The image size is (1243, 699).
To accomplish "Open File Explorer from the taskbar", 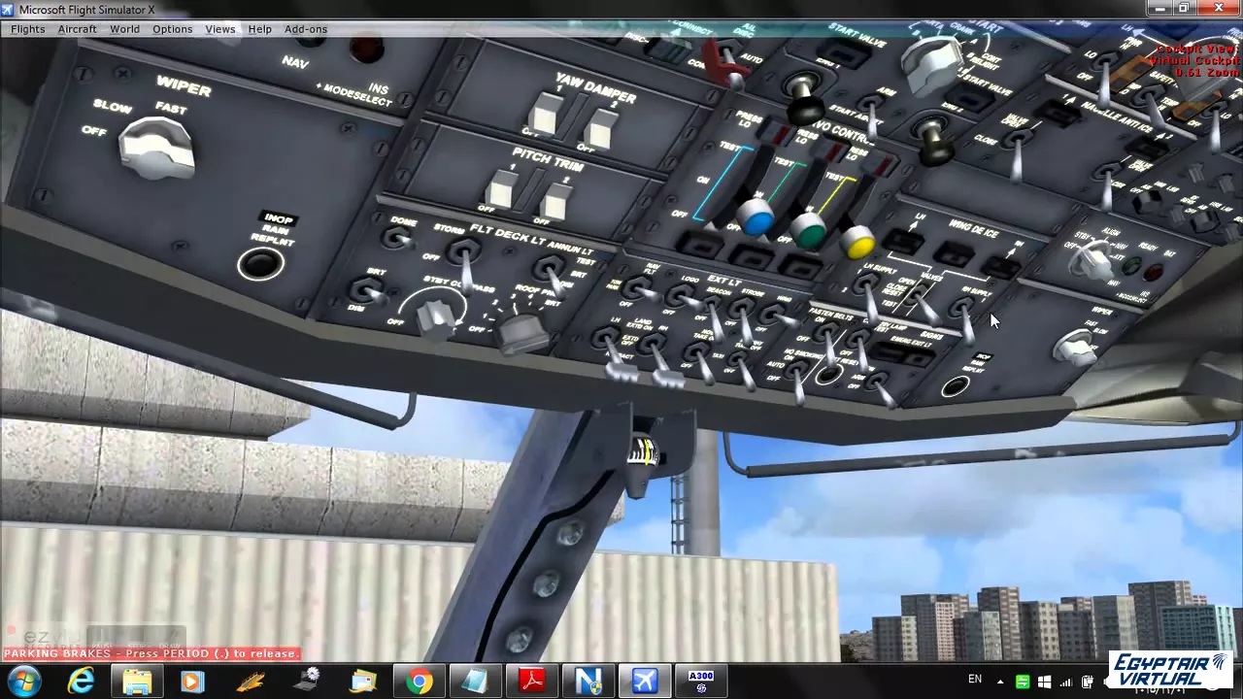I will 137,682.
